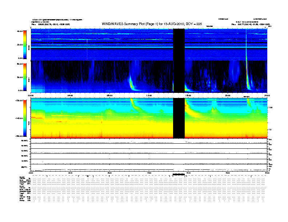Image resolution: width=288 pixels, height=222 pixels.
Task: Click the top-right header text block above RAD2 panel
Action: pyautogui.click(x=251, y=22)
